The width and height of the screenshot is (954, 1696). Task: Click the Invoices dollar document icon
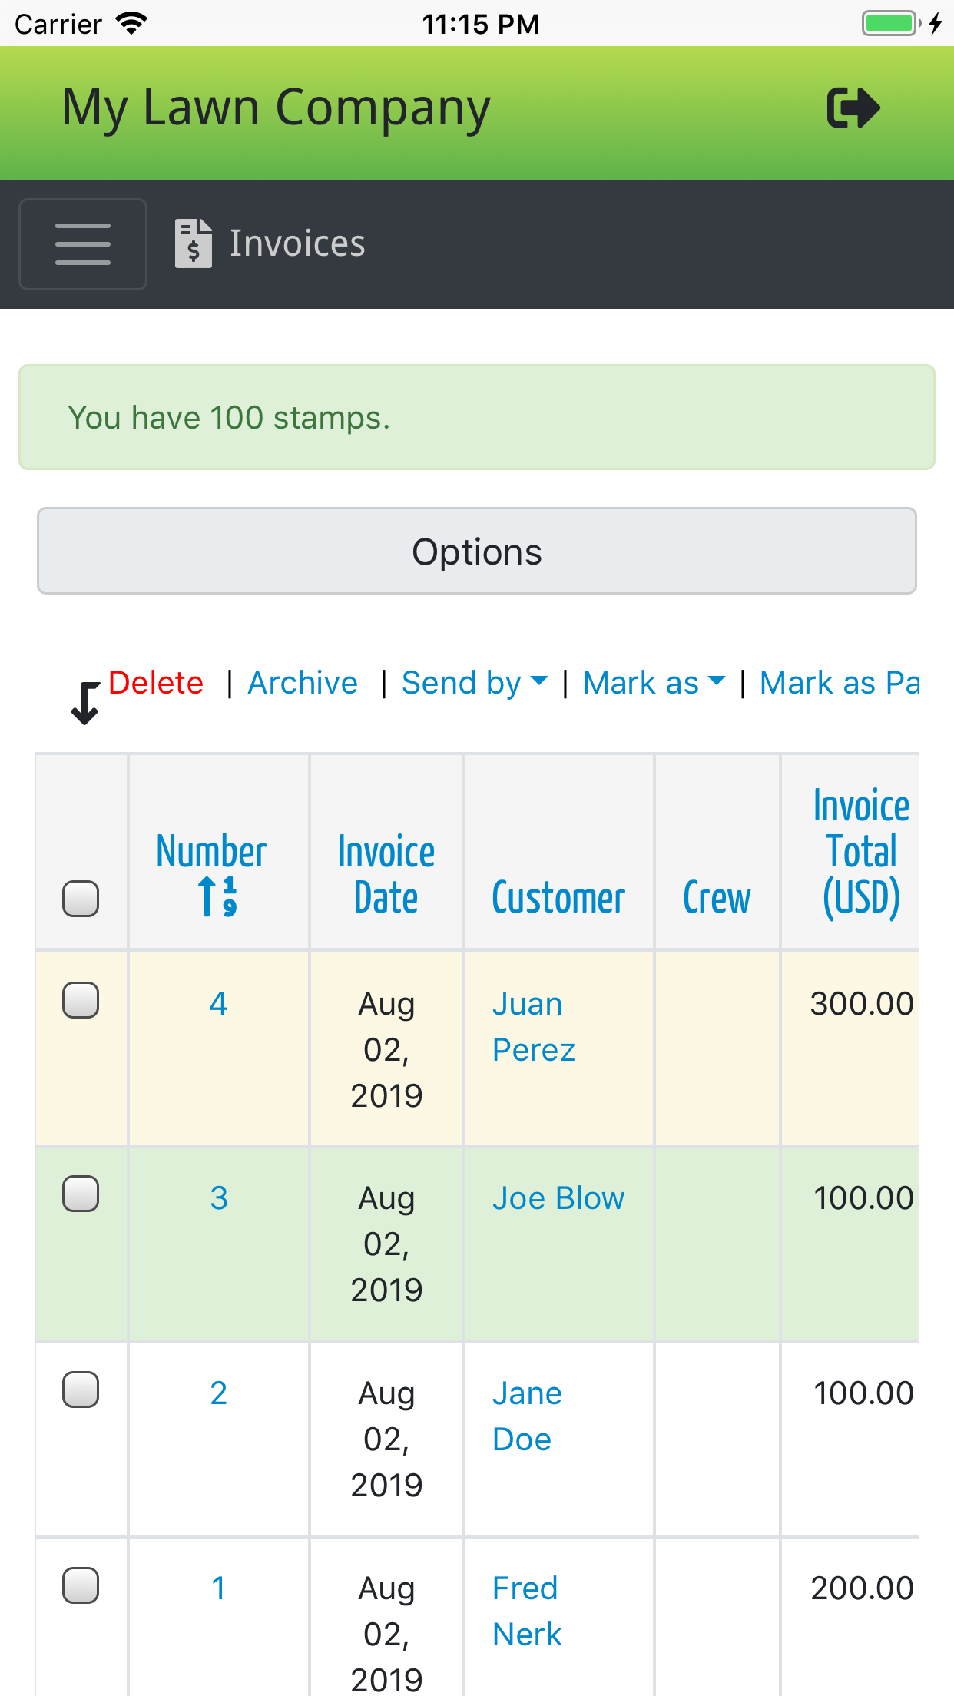194,243
